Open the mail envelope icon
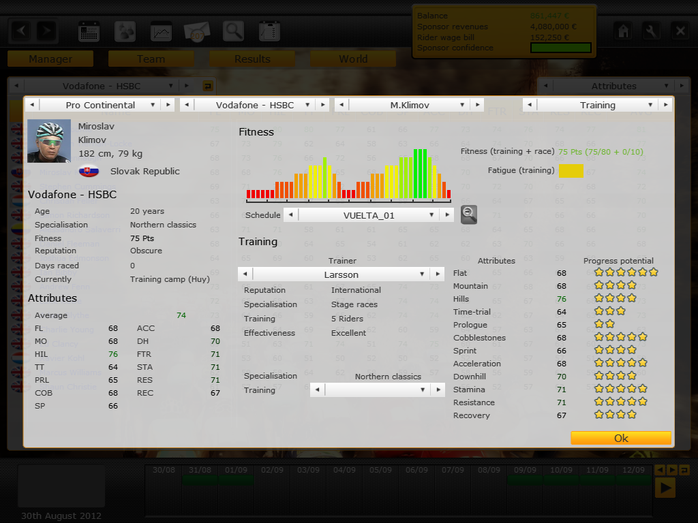Screen dimensions: 698x523 coord(198,31)
